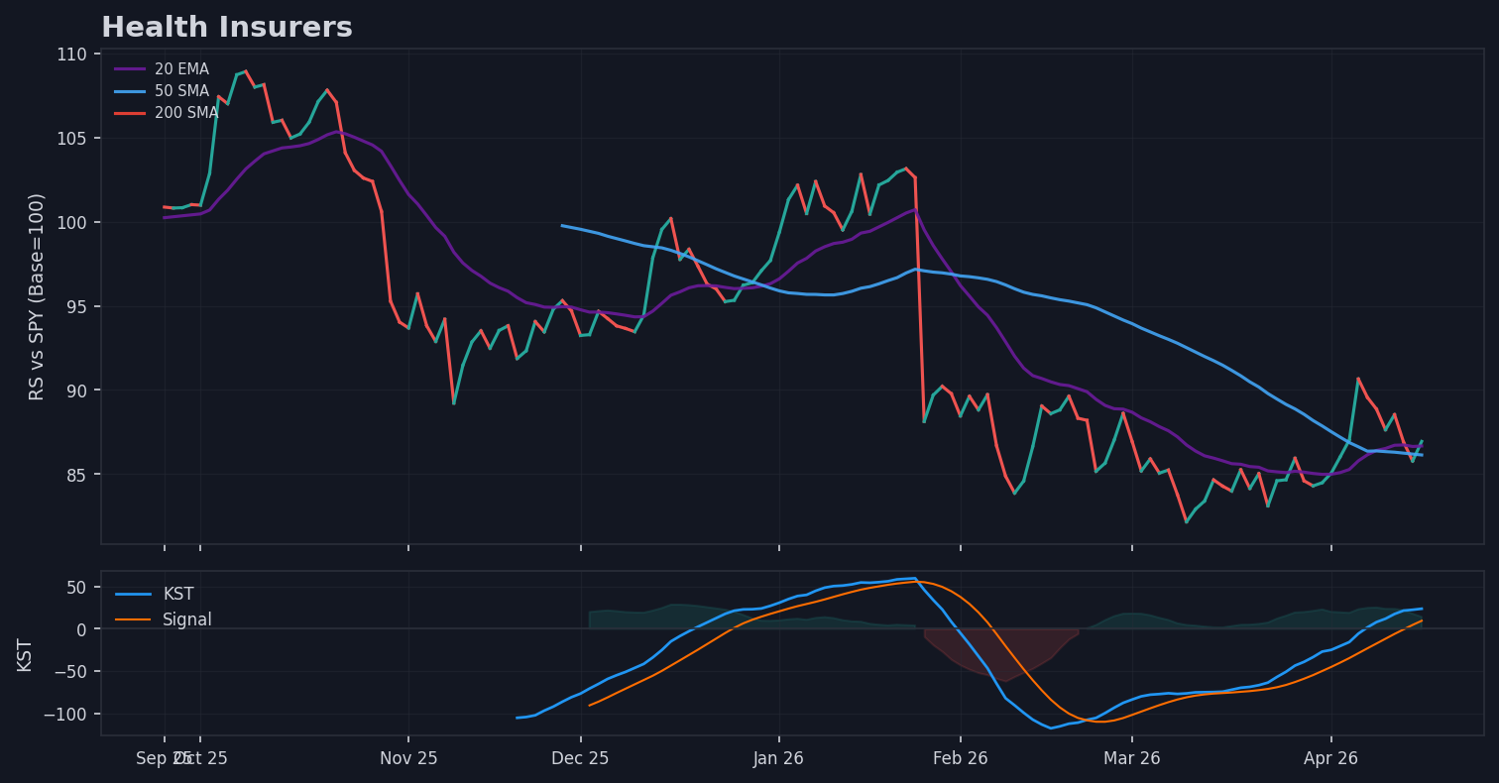Image resolution: width=1499 pixels, height=783 pixels.
Task: Select the "Signal" legend entry
Action: [x=187, y=620]
